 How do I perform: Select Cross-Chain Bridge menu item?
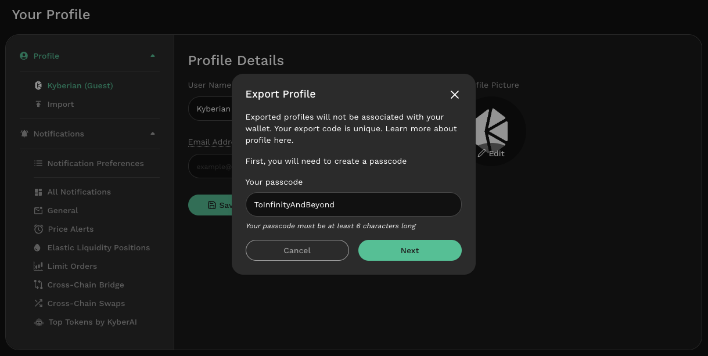(x=85, y=285)
